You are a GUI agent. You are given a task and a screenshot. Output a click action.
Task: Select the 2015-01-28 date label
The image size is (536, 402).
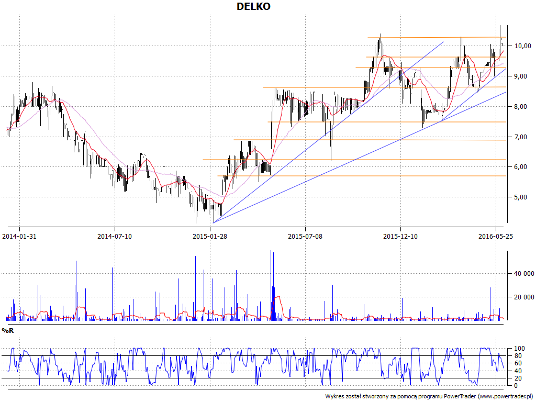pyautogui.click(x=210, y=236)
